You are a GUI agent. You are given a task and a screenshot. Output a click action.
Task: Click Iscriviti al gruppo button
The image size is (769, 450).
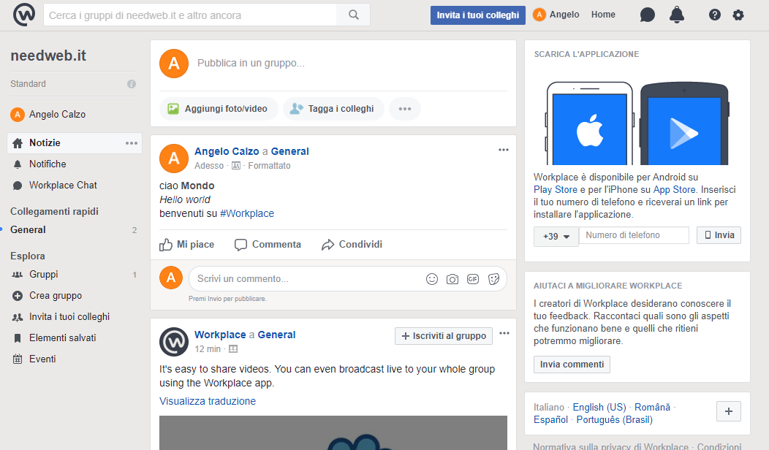tap(444, 336)
